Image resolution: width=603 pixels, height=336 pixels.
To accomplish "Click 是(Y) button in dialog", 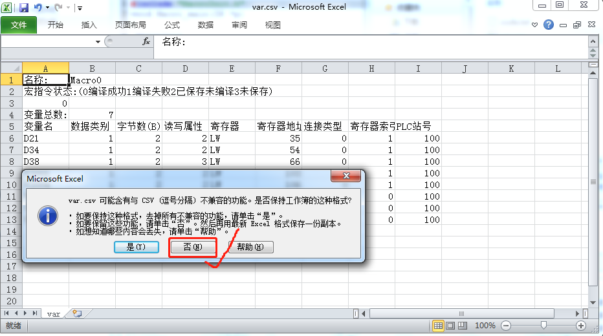I will [x=137, y=247].
